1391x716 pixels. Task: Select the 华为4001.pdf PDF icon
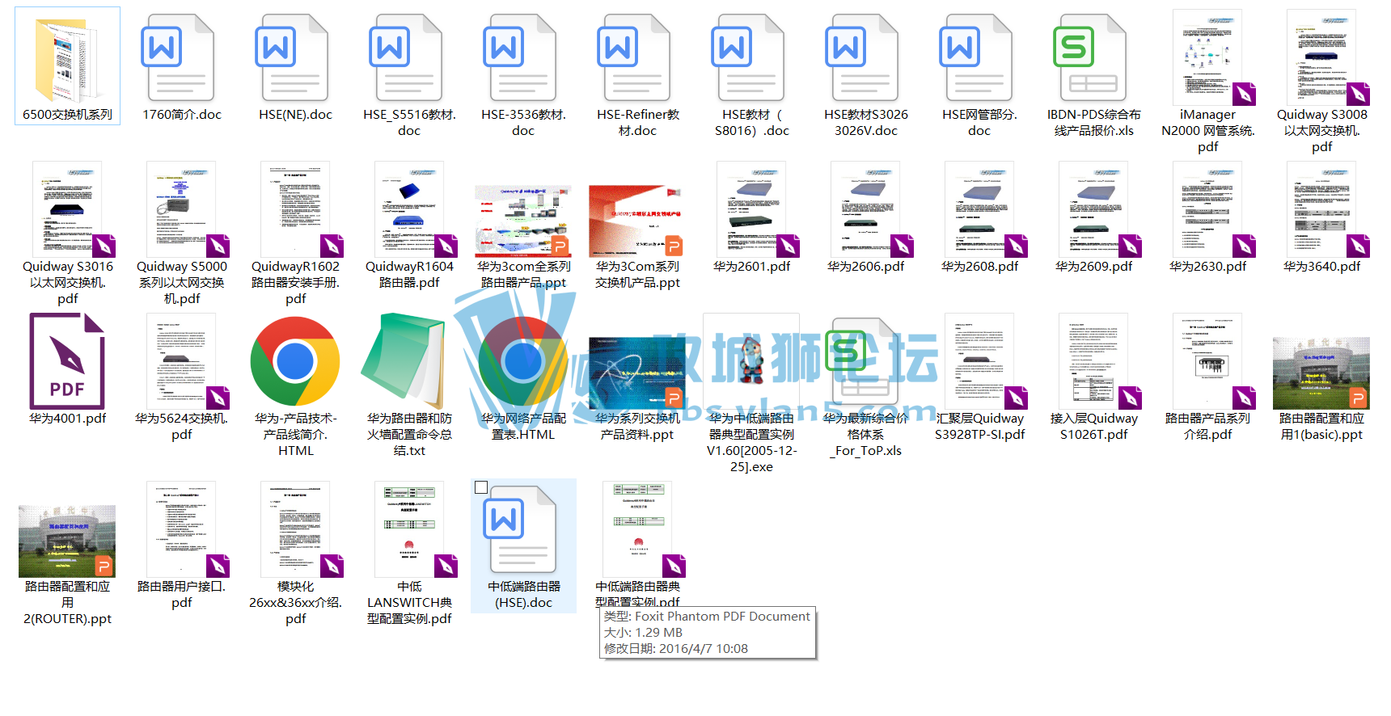pyautogui.click(x=67, y=361)
